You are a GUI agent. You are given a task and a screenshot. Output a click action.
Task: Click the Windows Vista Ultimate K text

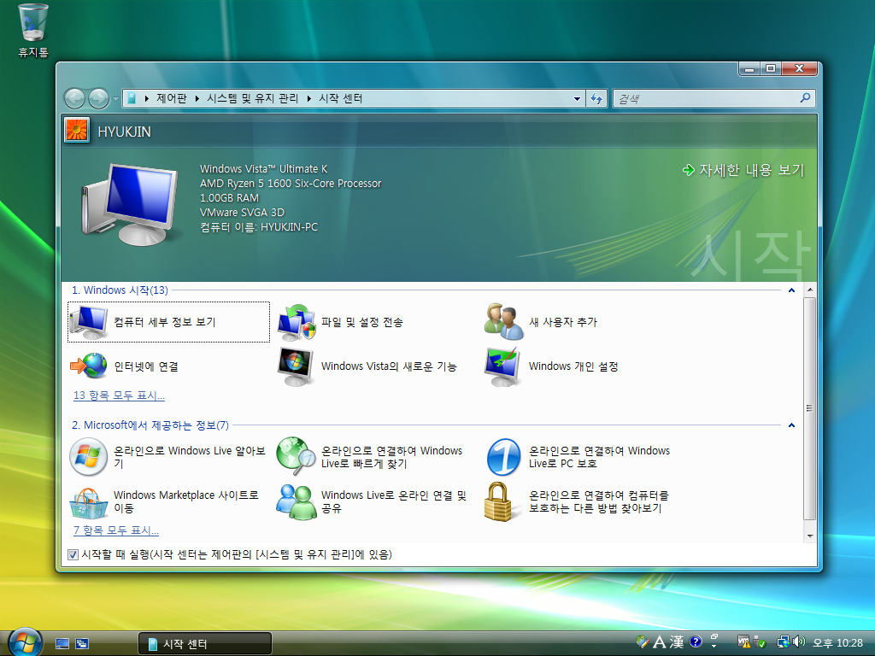[x=264, y=169]
